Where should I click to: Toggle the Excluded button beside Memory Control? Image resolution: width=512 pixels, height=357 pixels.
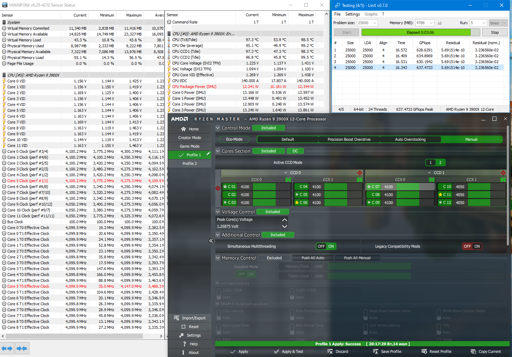[274, 258]
